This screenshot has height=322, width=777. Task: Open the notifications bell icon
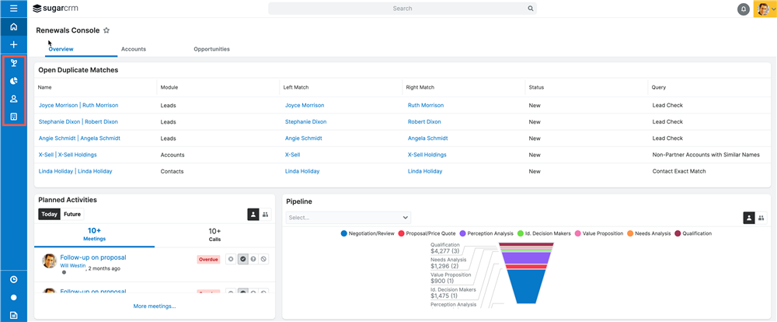tap(743, 9)
